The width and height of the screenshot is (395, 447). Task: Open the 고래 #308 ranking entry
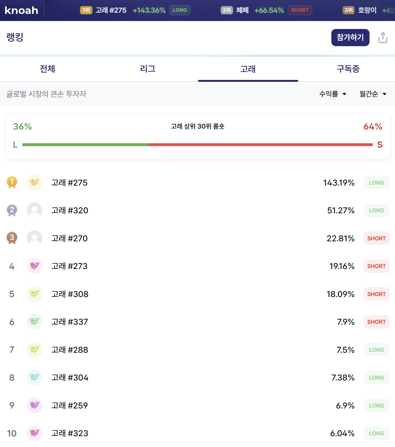pos(70,294)
